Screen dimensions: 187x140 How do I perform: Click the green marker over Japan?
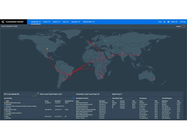[149, 50]
